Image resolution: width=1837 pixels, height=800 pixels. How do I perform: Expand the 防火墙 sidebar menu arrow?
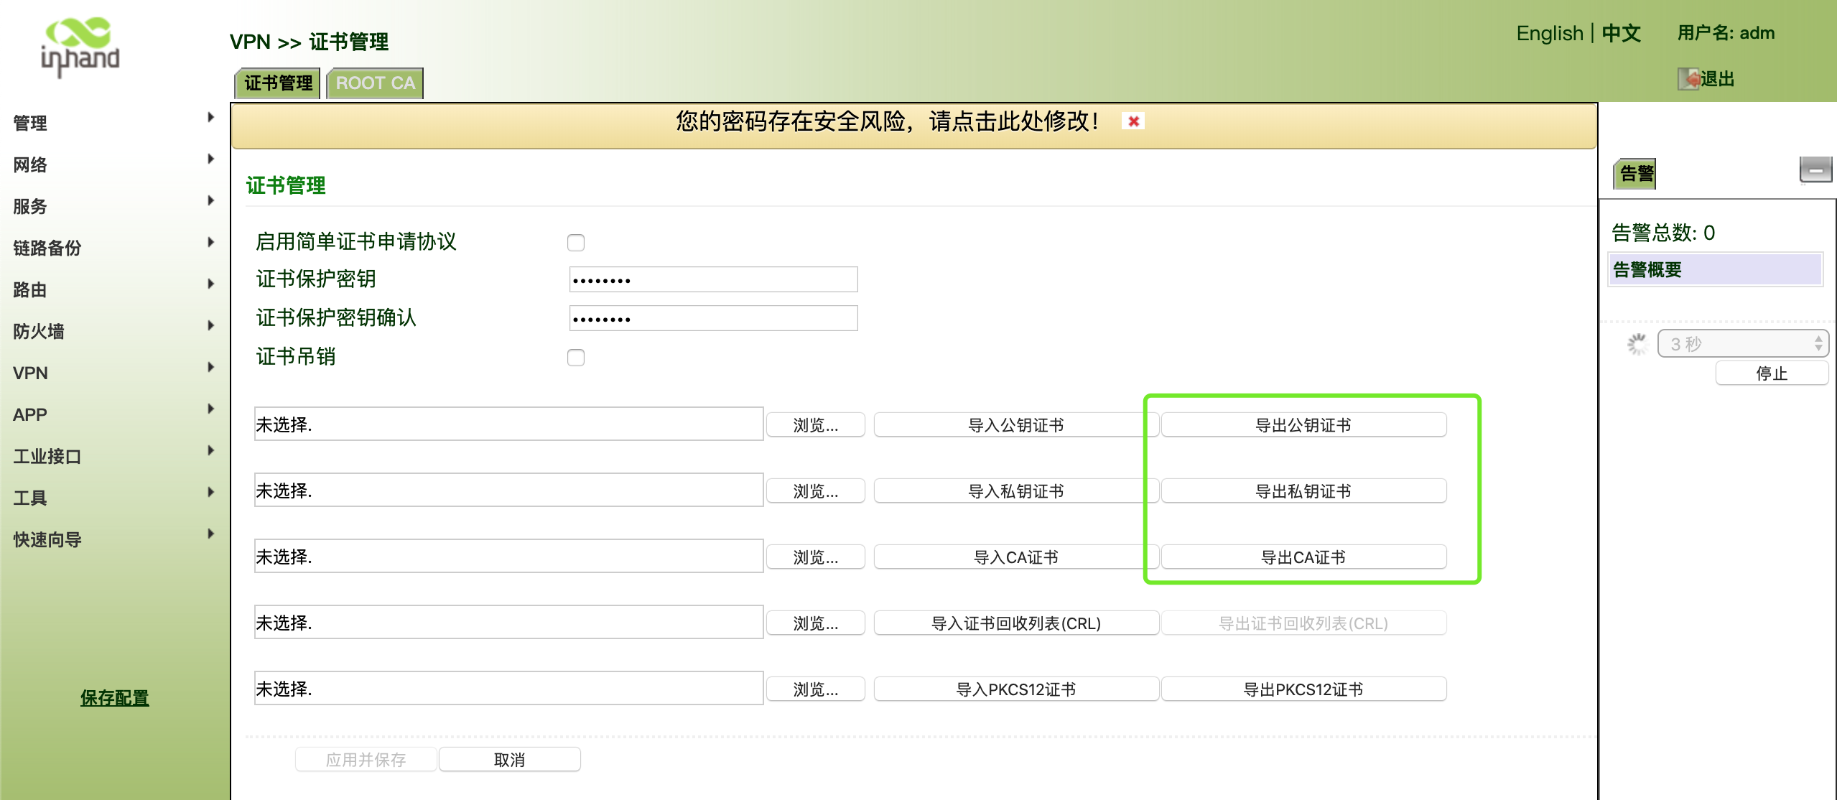tap(210, 325)
